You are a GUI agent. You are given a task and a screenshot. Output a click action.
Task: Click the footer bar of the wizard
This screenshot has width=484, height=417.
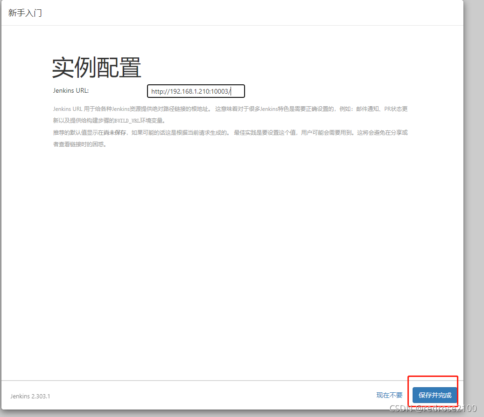point(210,396)
